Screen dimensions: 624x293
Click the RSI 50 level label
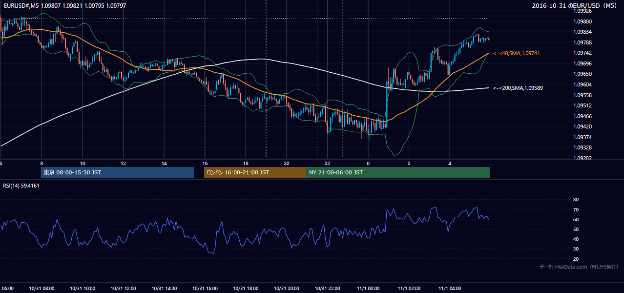coord(576,229)
